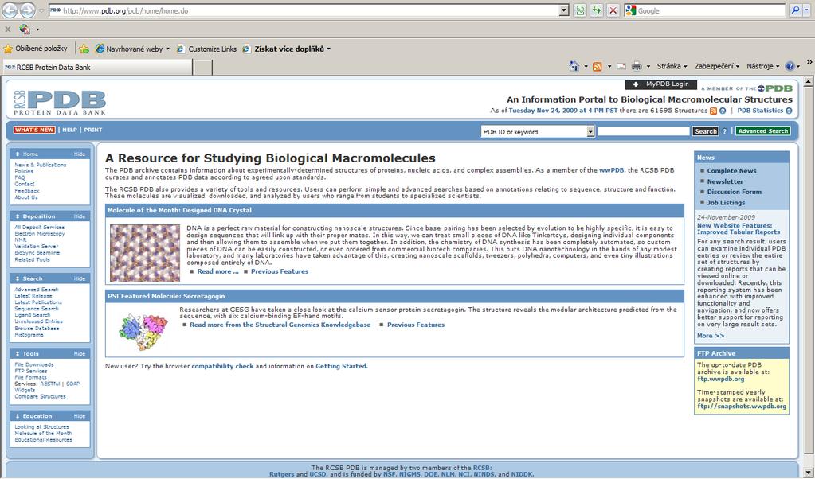Click the RCSB PDB Protein Data Bank logo
This screenshot has height=479, width=815.
tap(60, 102)
